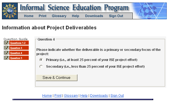Select the Primary radio button

[x=41, y=60]
